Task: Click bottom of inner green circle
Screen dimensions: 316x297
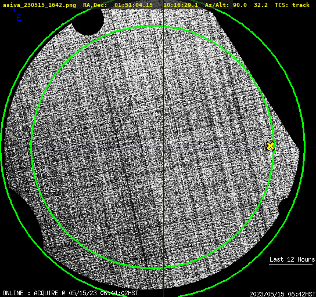Action: point(153,268)
